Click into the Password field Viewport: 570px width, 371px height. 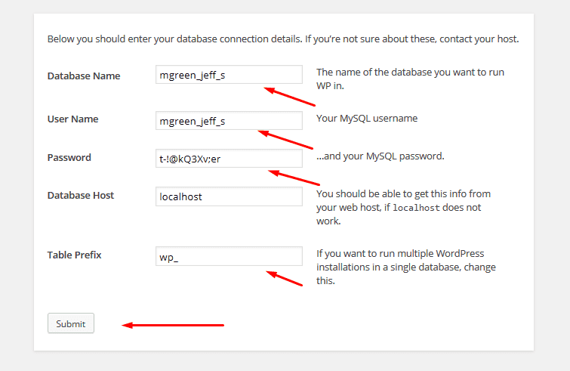click(x=229, y=158)
